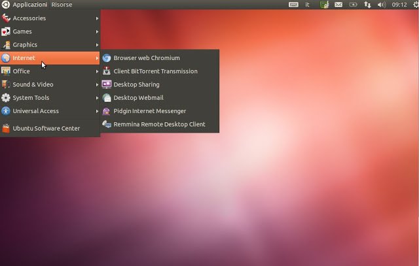Click the Chromium browser icon

point(106,58)
